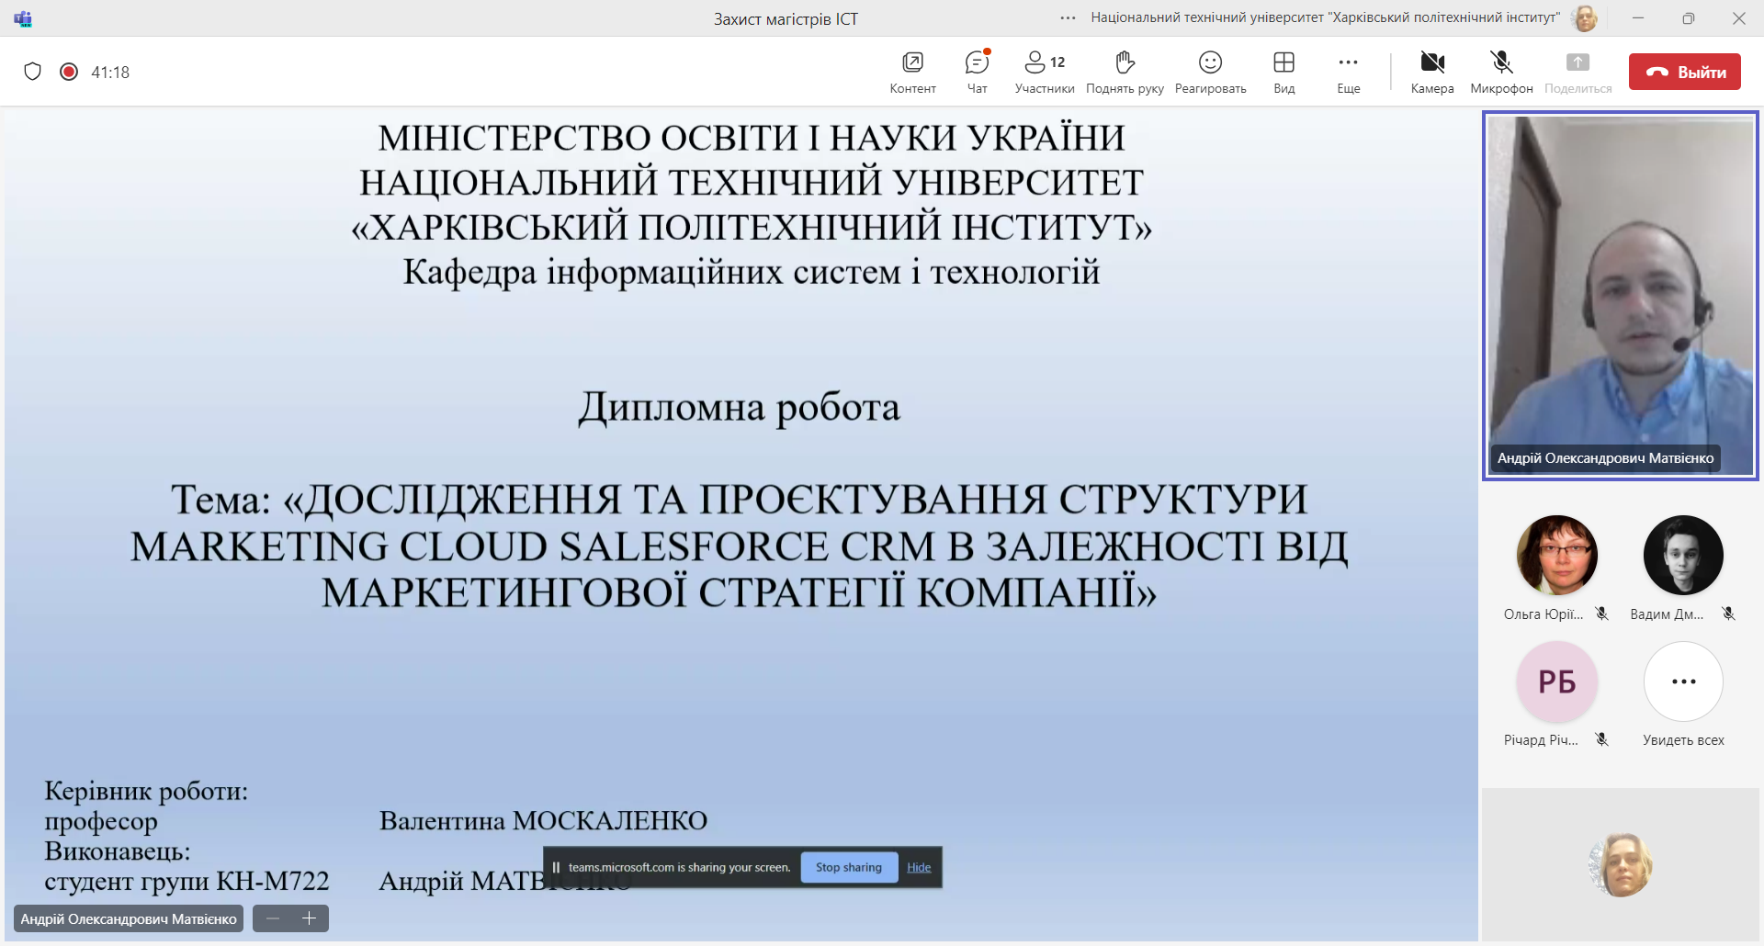Turn on the camera
Image resolution: width=1764 pixels, height=946 pixels.
pos(1431,72)
